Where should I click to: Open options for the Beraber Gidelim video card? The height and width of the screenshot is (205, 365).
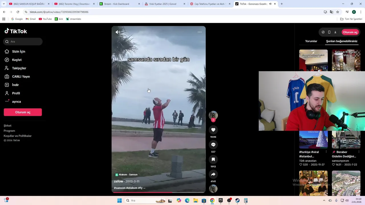tap(359, 152)
